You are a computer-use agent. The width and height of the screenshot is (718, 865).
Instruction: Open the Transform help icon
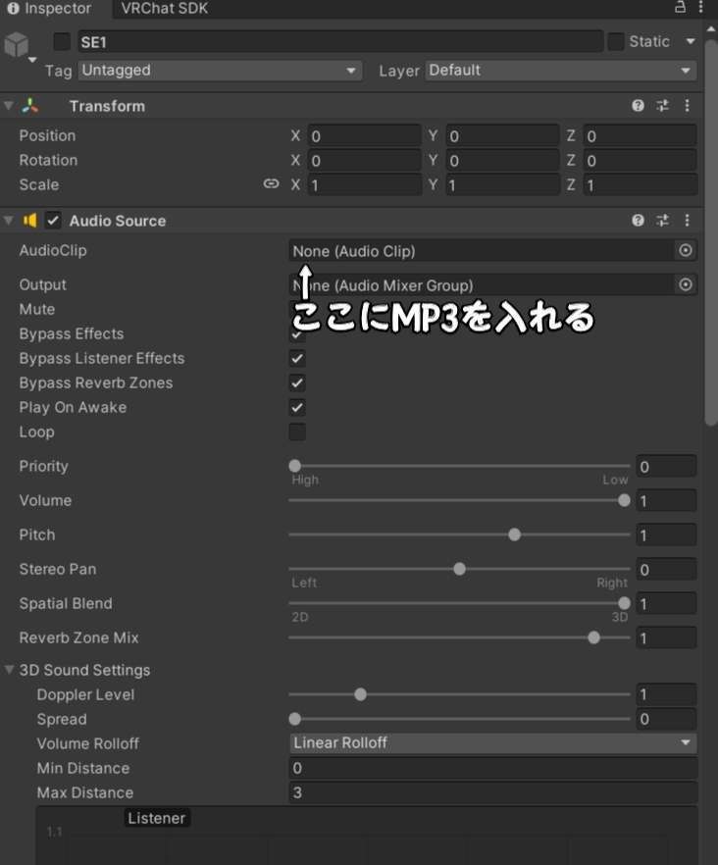click(638, 105)
